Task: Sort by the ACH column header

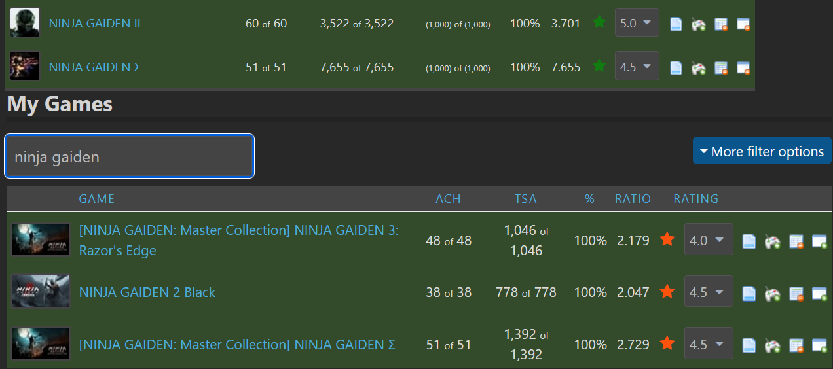Action: click(x=449, y=199)
